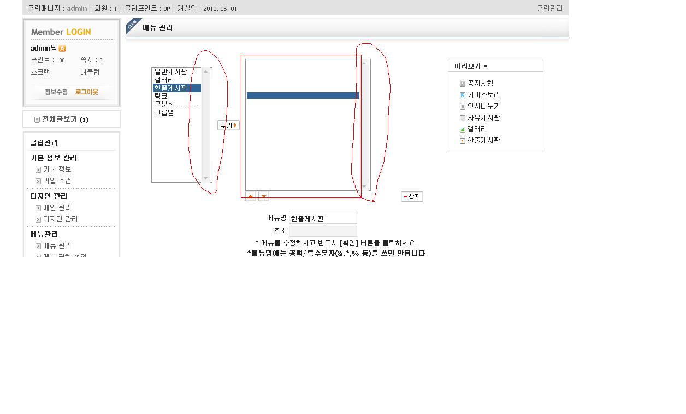Open 가입 조건 in sidebar
686x414 pixels.
(57, 181)
